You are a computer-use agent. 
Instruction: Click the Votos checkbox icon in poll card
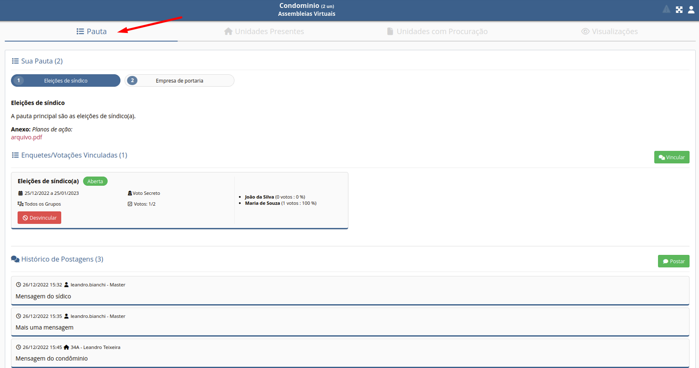[x=130, y=204]
